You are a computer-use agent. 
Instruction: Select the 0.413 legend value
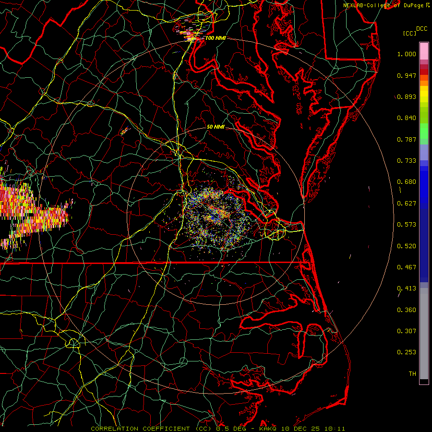coord(407,288)
